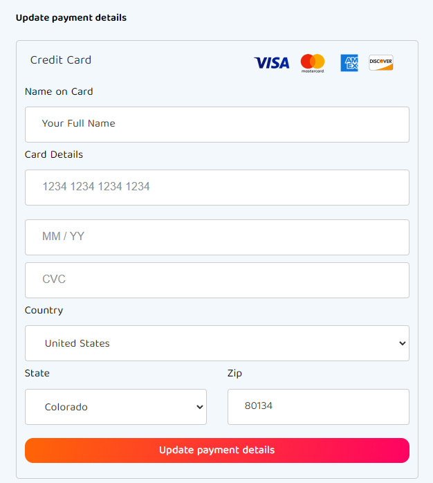Select the MM / YY expiry field
This screenshot has height=483, width=433.
217,237
